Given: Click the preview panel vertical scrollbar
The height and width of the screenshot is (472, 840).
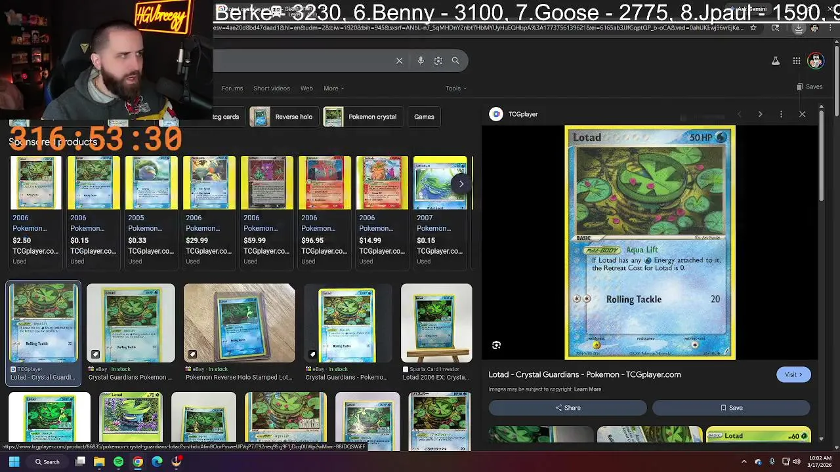Looking at the screenshot, I should tap(821, 157).
